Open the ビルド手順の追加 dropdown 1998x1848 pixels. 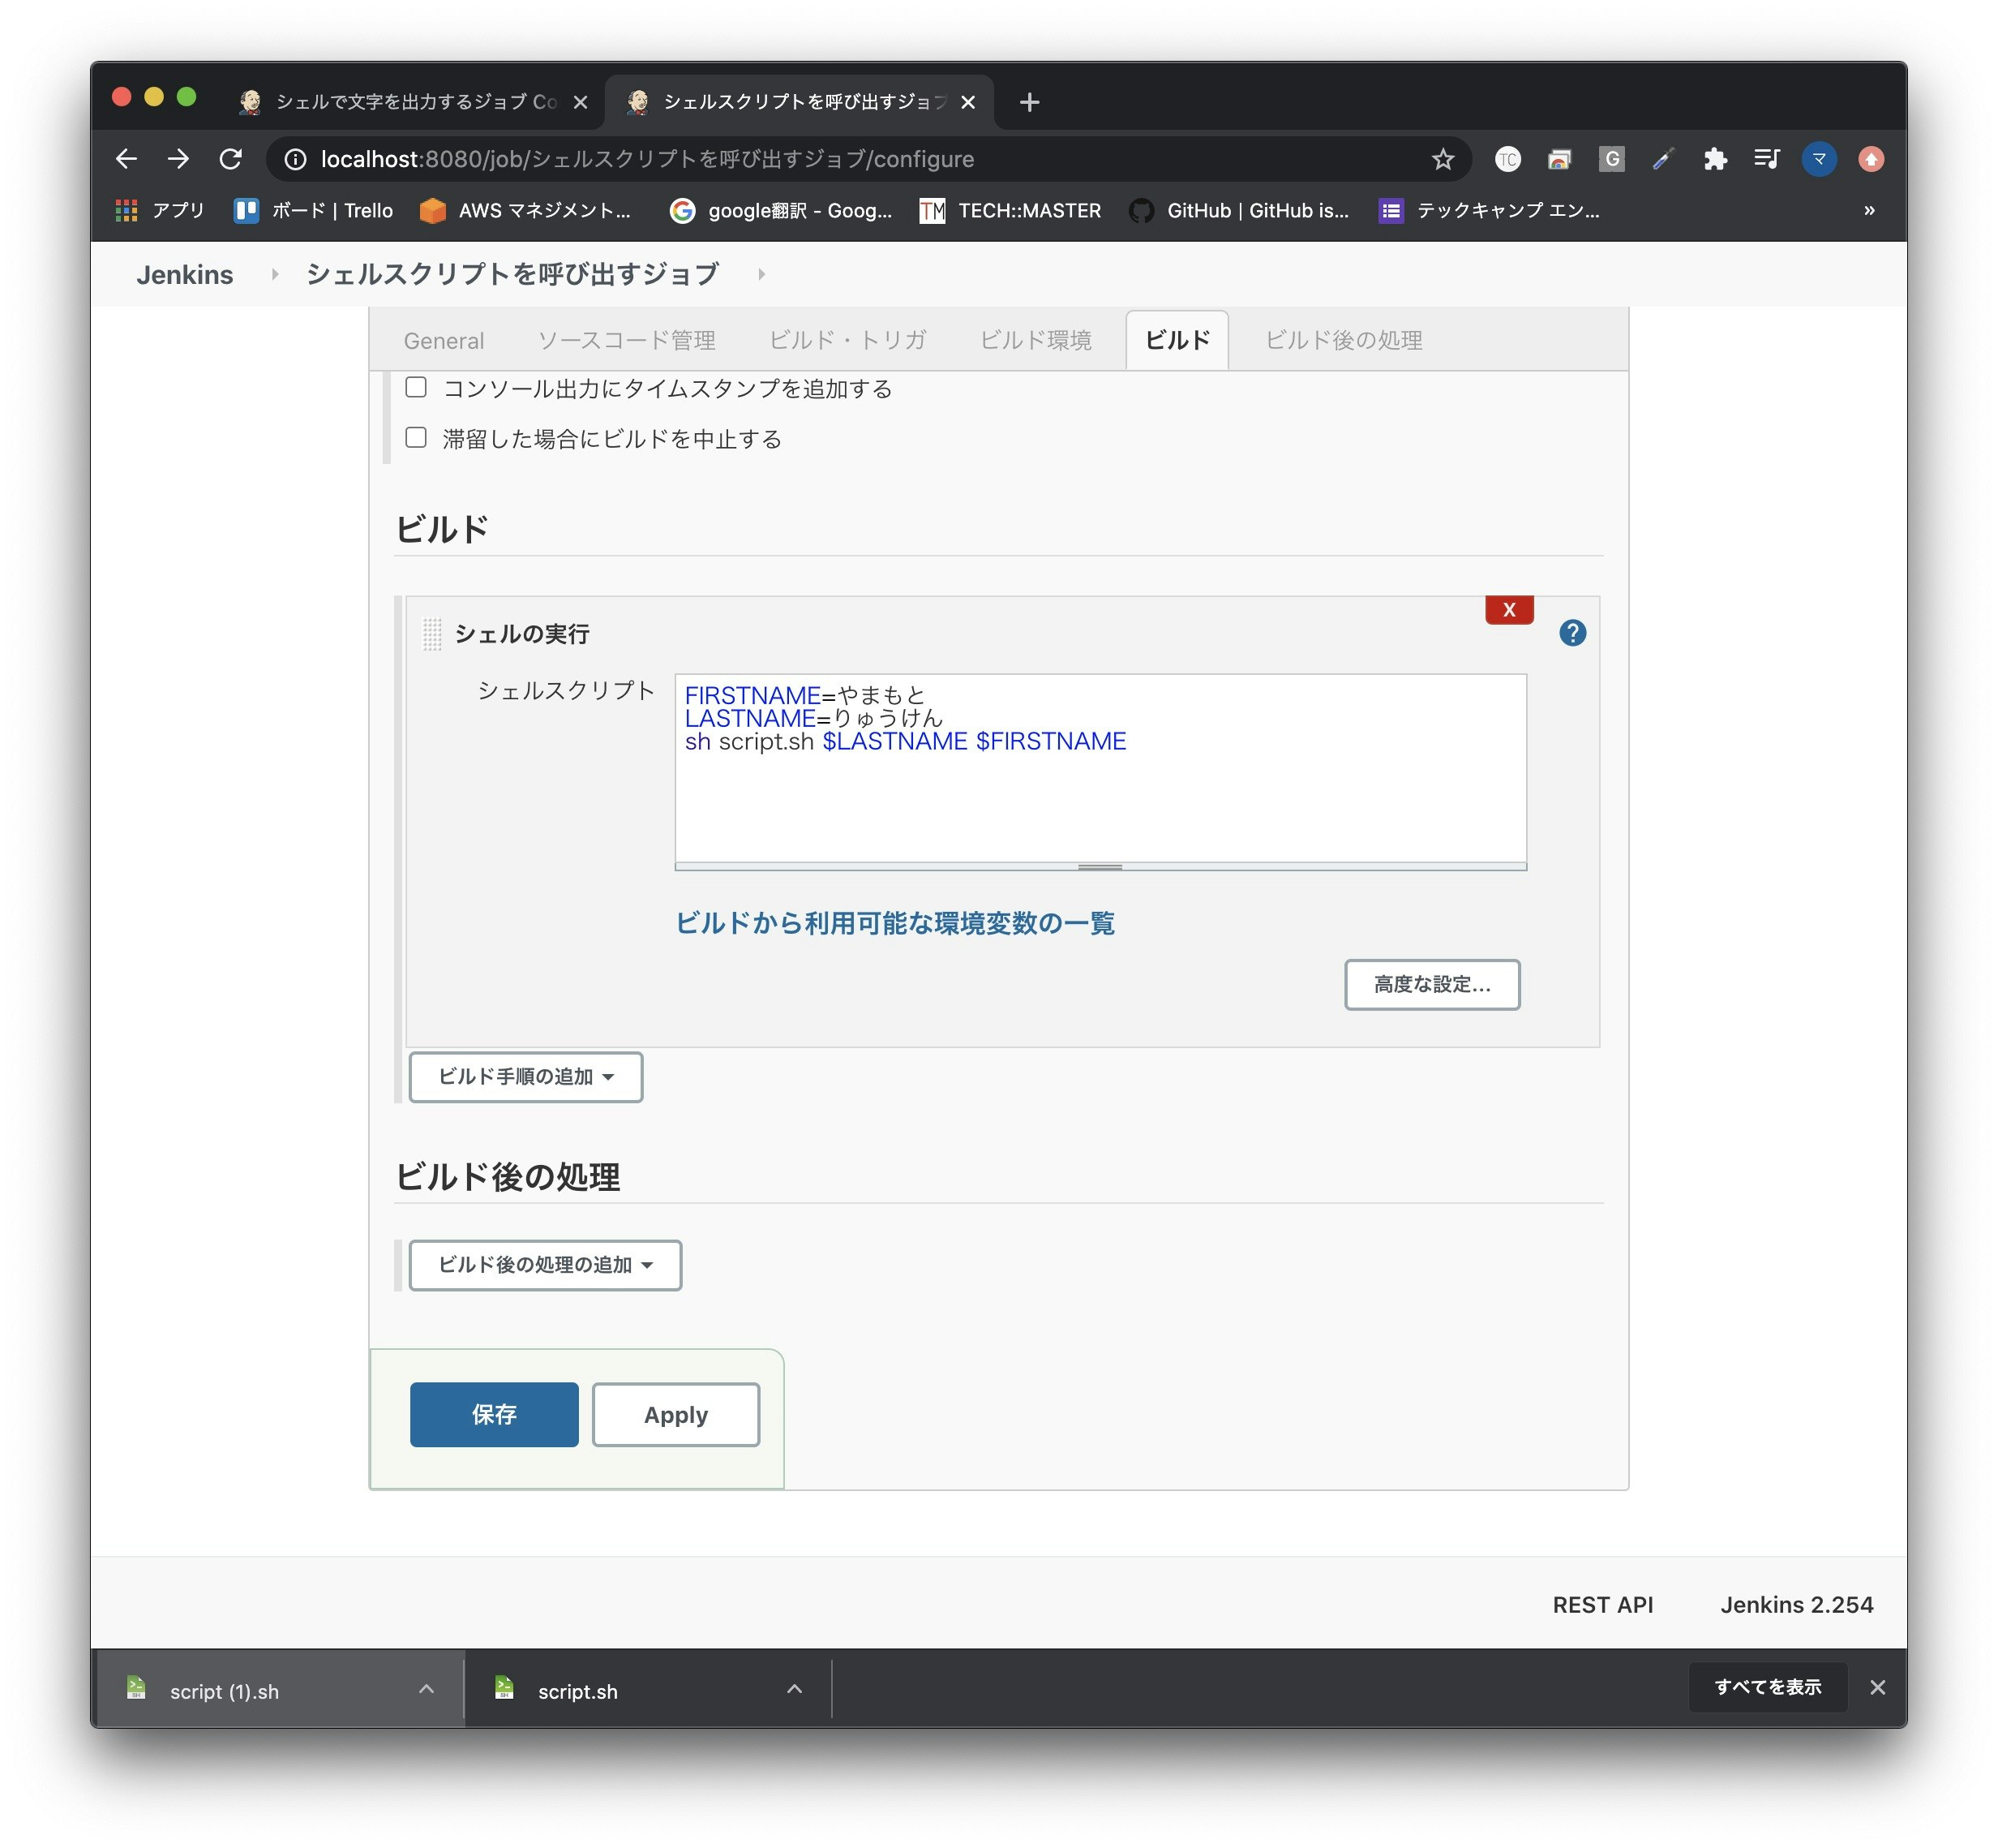coord(525,1077)
